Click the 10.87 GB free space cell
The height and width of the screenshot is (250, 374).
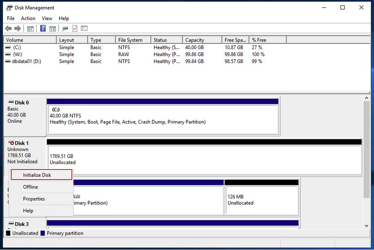coord(234,47)
